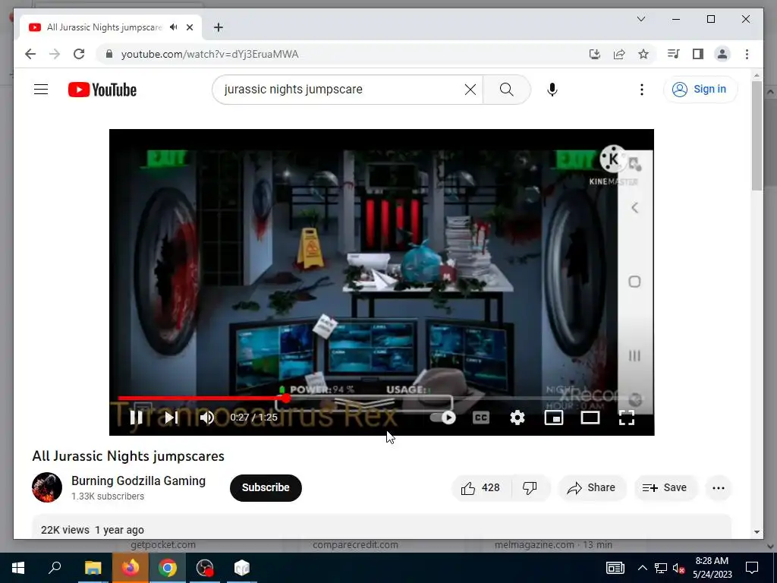
Task: Switch to theater mode
Action: coord(590,418)
